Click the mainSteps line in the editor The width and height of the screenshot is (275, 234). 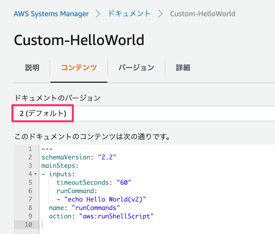click(x=60, y=166)
